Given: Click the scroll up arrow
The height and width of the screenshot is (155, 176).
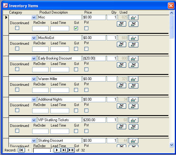Looking at the screenshot, I should point(171,13).
